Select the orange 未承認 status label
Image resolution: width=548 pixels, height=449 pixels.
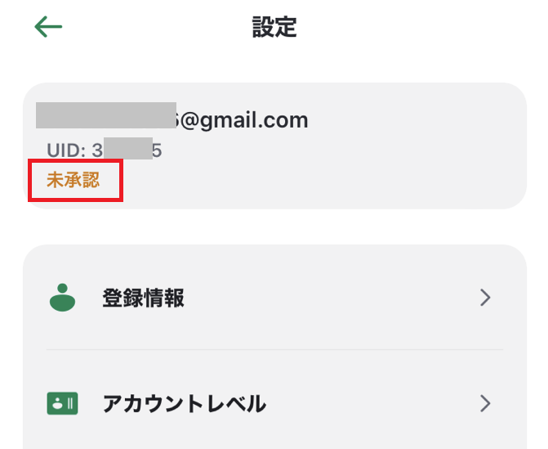tap(73, 180)
